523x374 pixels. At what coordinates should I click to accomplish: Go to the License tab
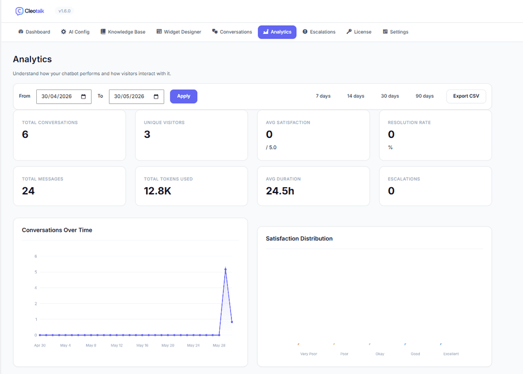tap(359, 32)
